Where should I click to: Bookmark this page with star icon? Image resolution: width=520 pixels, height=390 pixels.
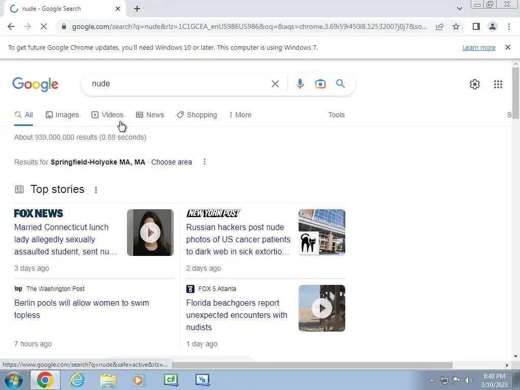pyautogui.click(x=456, y=26)
